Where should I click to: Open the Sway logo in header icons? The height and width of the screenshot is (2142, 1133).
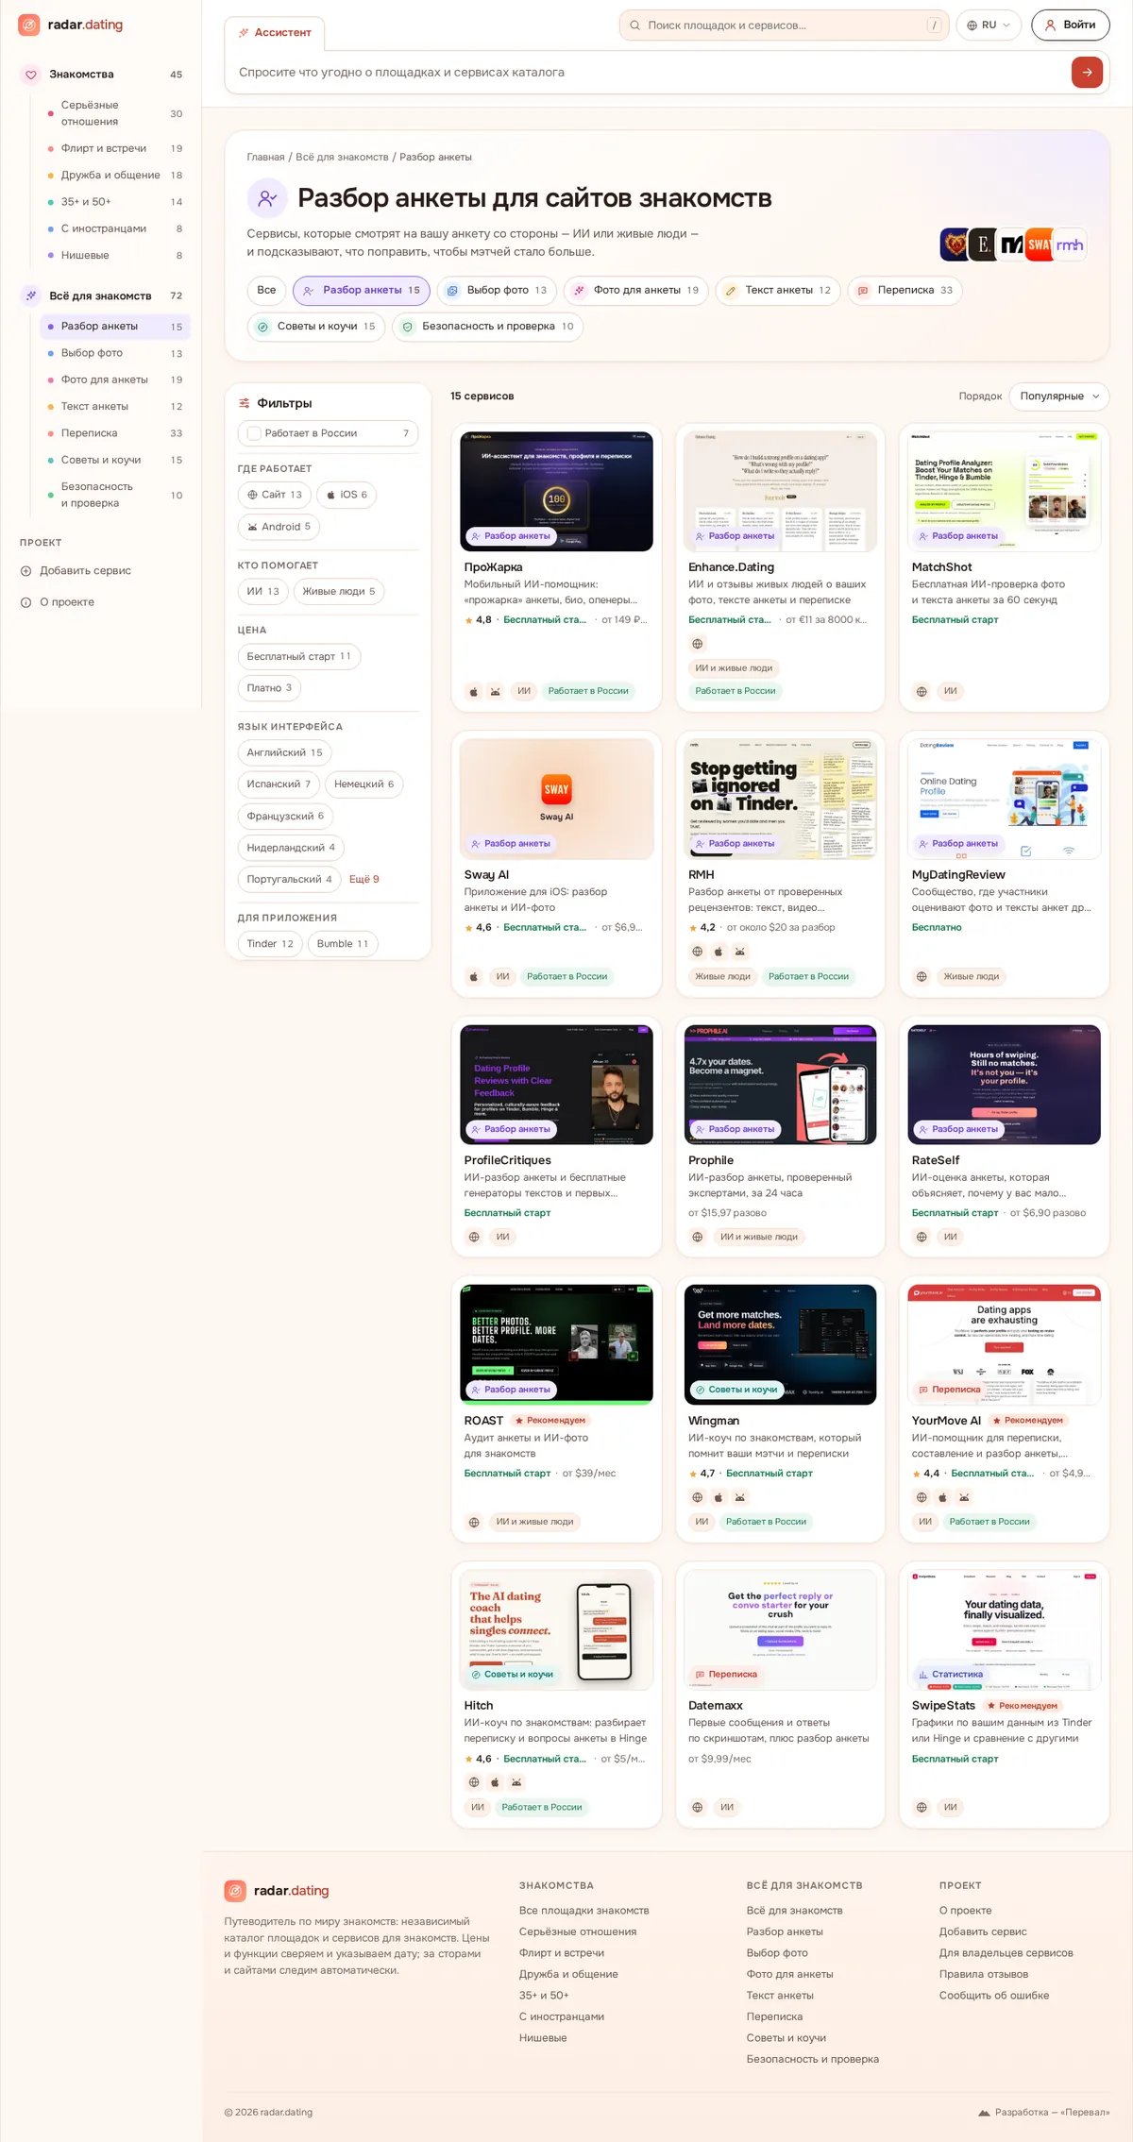1040,245
